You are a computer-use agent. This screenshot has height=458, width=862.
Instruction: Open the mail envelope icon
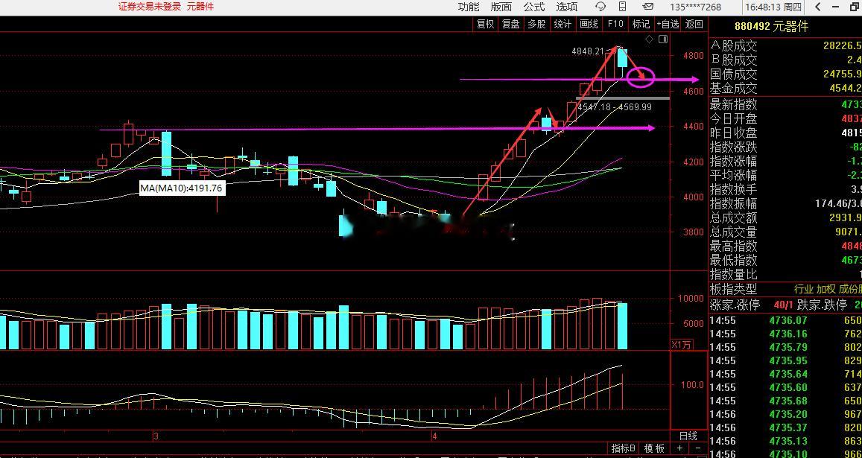click(648, 7)
